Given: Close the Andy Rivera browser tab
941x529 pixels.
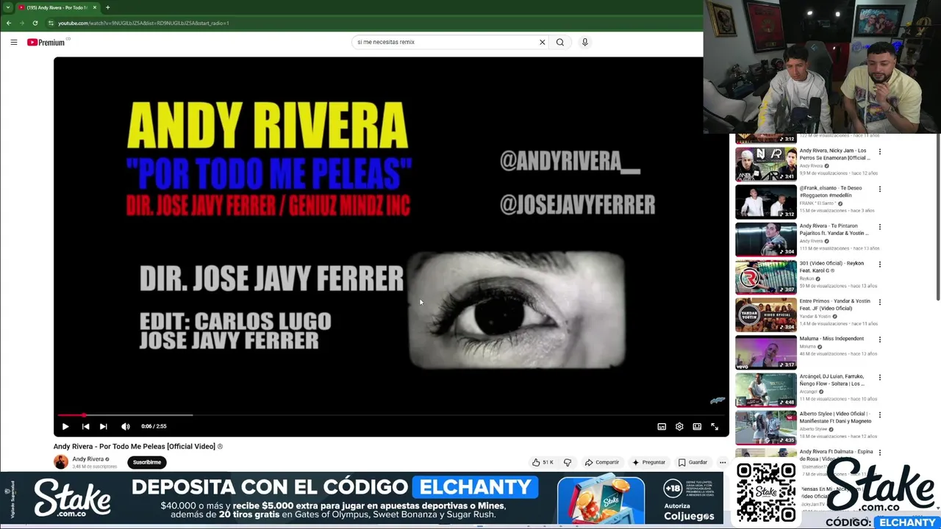Looking at the screenshot, I should (94, 7).
